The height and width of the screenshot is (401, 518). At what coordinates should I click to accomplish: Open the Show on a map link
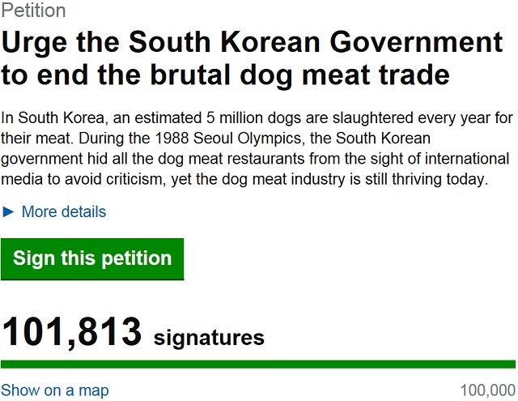(x=55, y=390)
